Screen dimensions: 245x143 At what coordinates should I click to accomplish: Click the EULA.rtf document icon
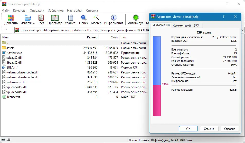pyautogui.click(x=4, y=68)
